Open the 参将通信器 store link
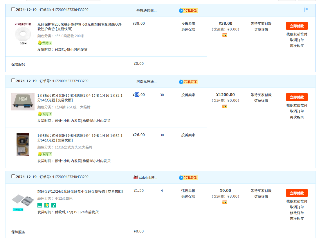This screenshot has height=238, width=321. (146, 10)
